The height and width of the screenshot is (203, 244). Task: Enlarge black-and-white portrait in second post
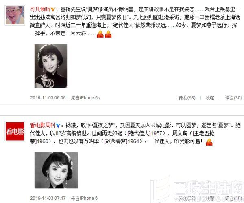[57, 170]
